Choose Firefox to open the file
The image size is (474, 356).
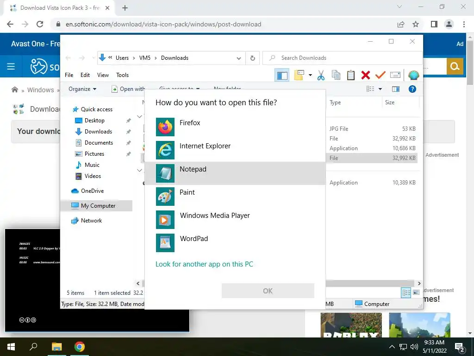coord(235,127)
